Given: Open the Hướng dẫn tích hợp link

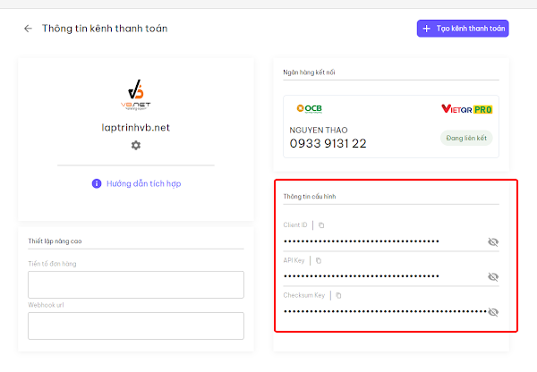Looking at the screenshot, I should [143, 183].
